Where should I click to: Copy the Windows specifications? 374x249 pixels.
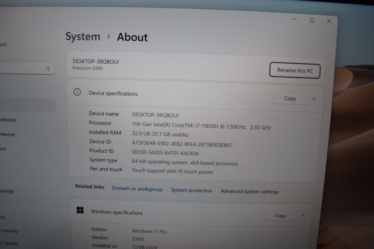pos(280,215)
